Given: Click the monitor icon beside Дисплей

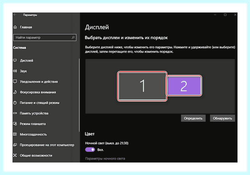Looking at the screenshot, I should [x=15, y=60].
